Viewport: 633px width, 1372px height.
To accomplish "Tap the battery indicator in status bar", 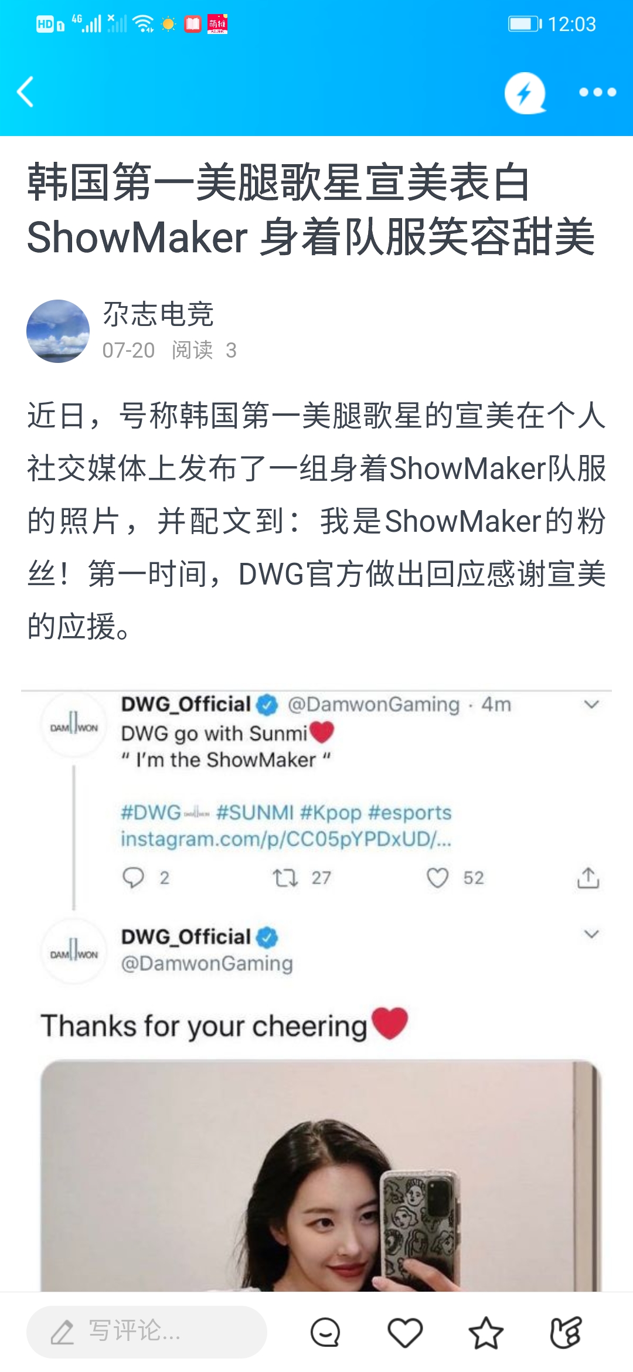I will [x=525, y=24].
